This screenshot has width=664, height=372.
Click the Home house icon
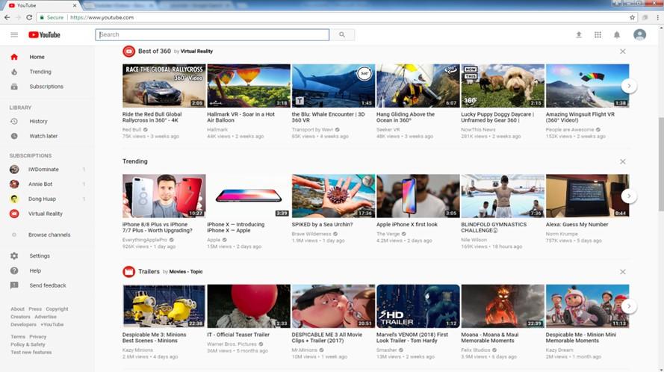click(x=14, y=57)
